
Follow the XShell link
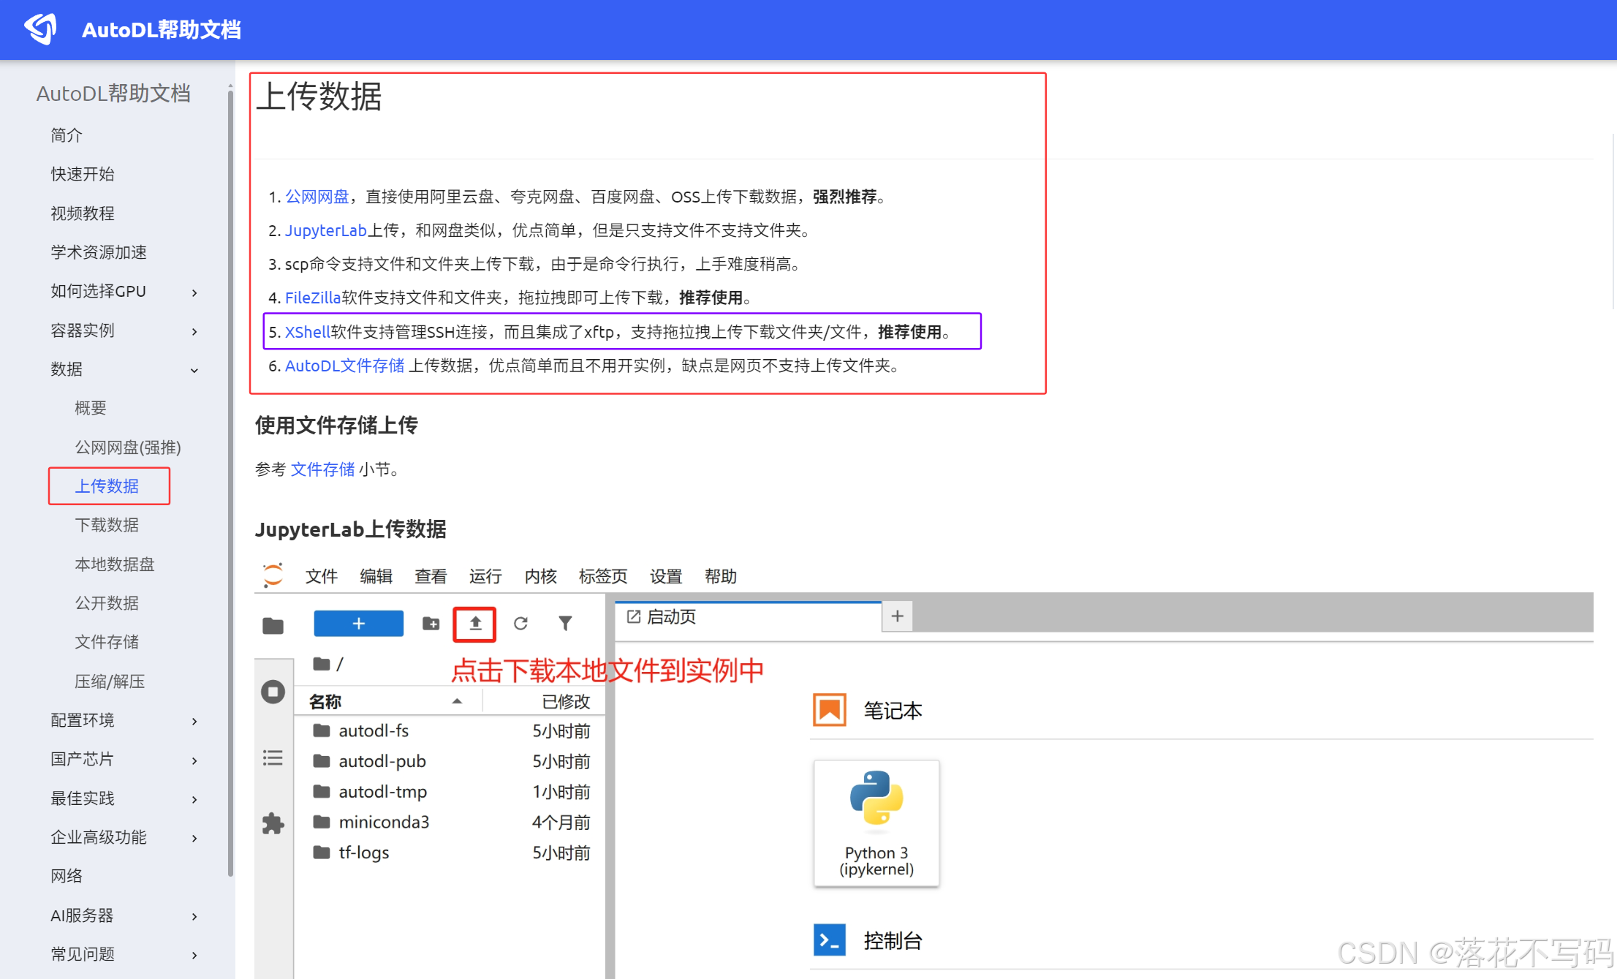308,332
